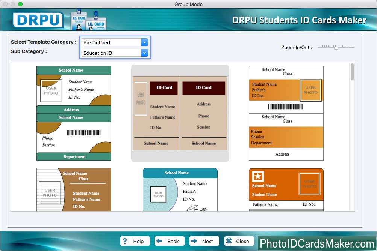Choose the teal header signature template
Viewport: 377px width, 251px height.
point(180,189)
